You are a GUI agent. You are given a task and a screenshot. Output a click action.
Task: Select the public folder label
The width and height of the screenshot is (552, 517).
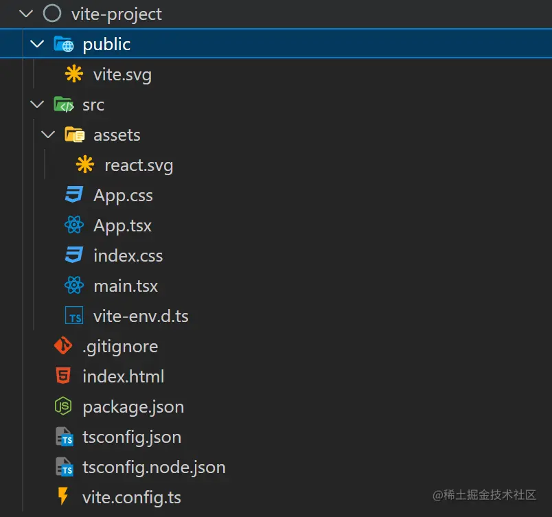pos(106,45)
